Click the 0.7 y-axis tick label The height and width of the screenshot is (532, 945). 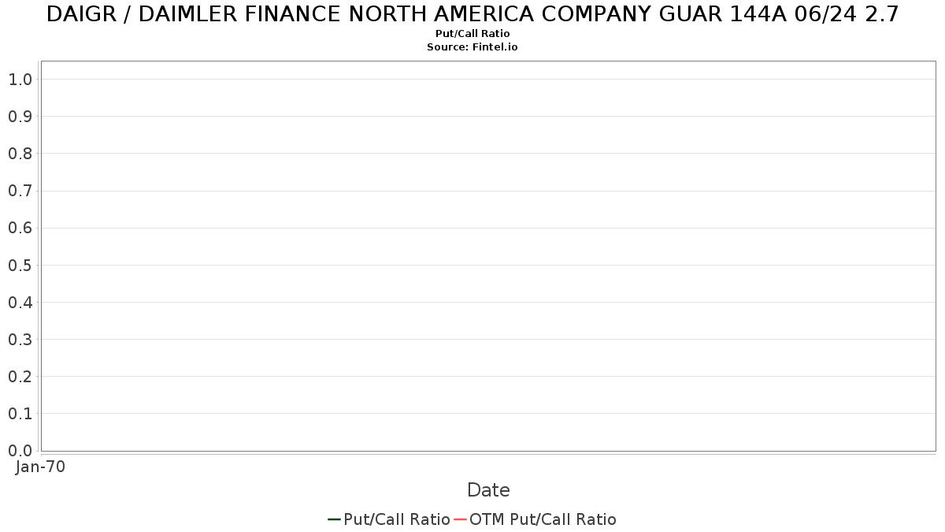coord(20,191)
